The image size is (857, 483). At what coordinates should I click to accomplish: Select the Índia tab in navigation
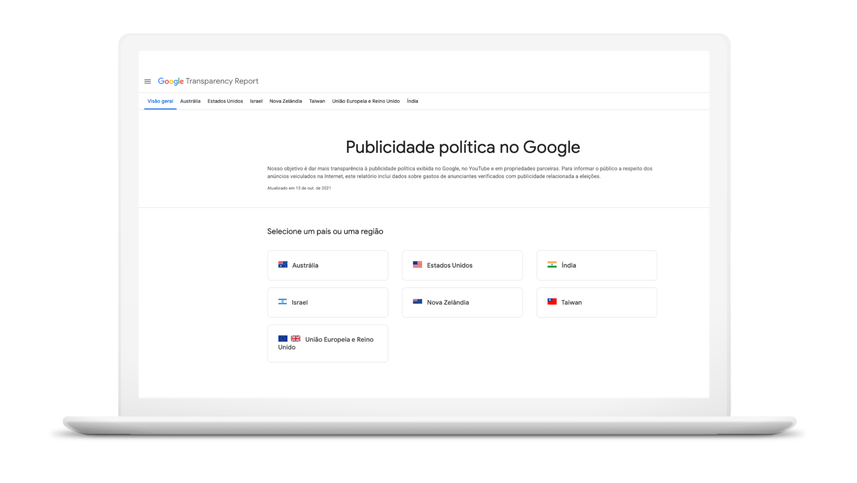(412, 101)
